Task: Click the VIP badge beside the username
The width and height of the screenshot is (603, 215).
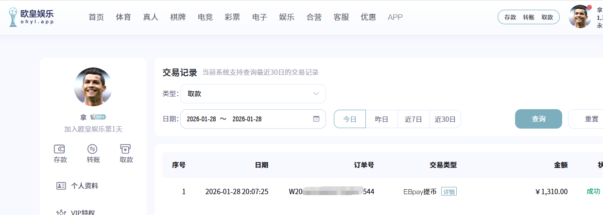Action: click(98, 117)
